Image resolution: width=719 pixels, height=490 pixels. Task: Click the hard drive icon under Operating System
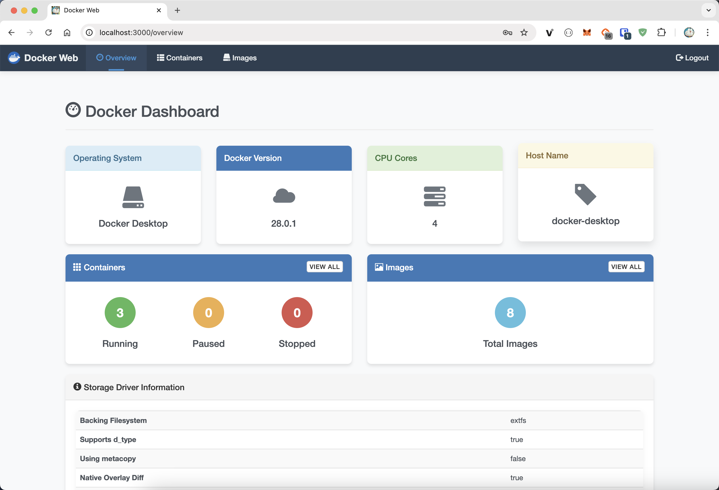(133, 197)
